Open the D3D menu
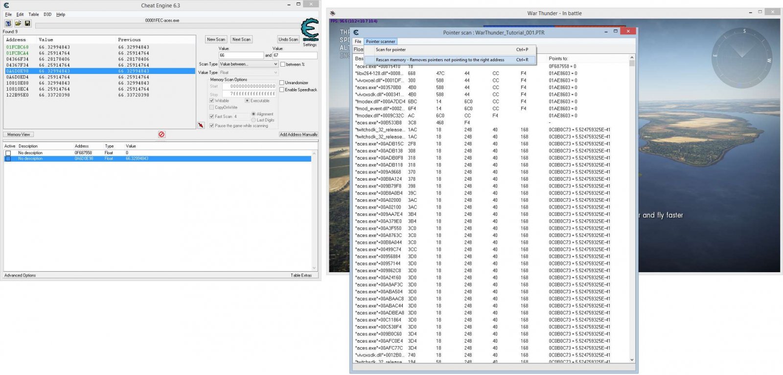This screenshot has width=783, height=375. tap(47, 14)
